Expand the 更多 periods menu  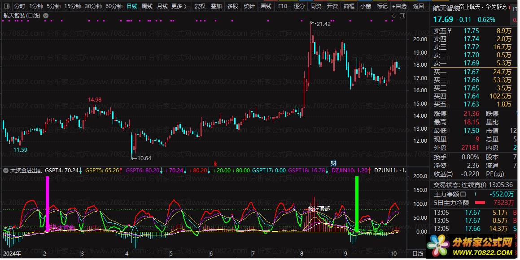pyautogui.click(x=179, y=6)
